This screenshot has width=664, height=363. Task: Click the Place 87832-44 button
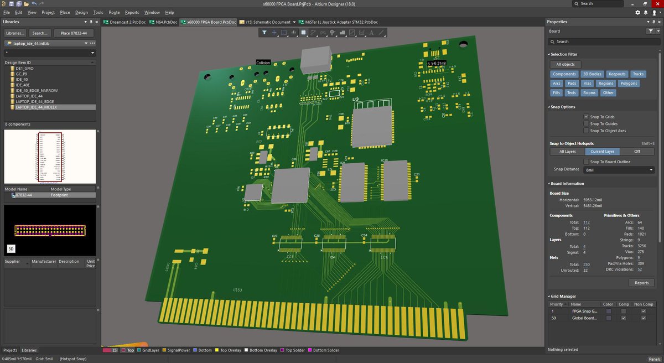coord(73,33)
